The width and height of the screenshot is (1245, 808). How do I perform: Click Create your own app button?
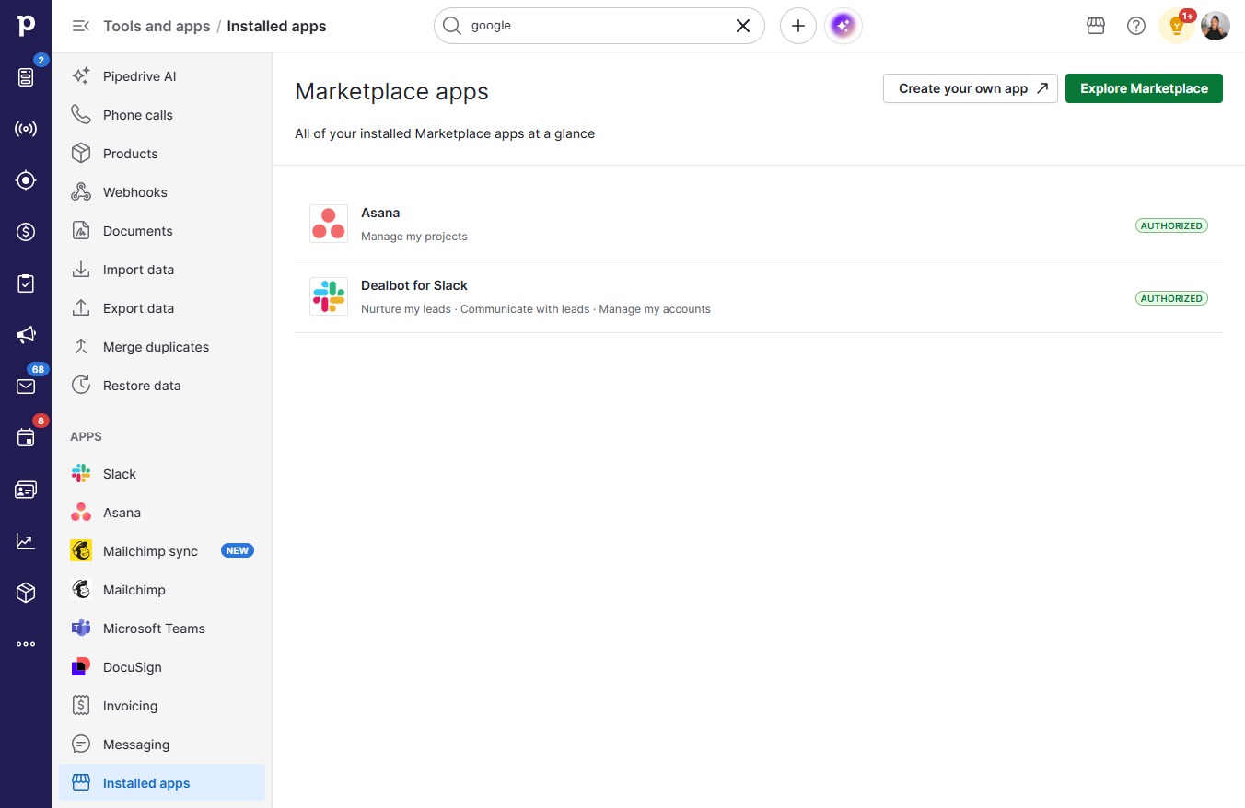(971, 88)
